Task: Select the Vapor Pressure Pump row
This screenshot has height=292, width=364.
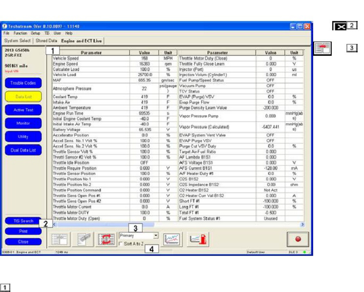Action: coord(241,116)
